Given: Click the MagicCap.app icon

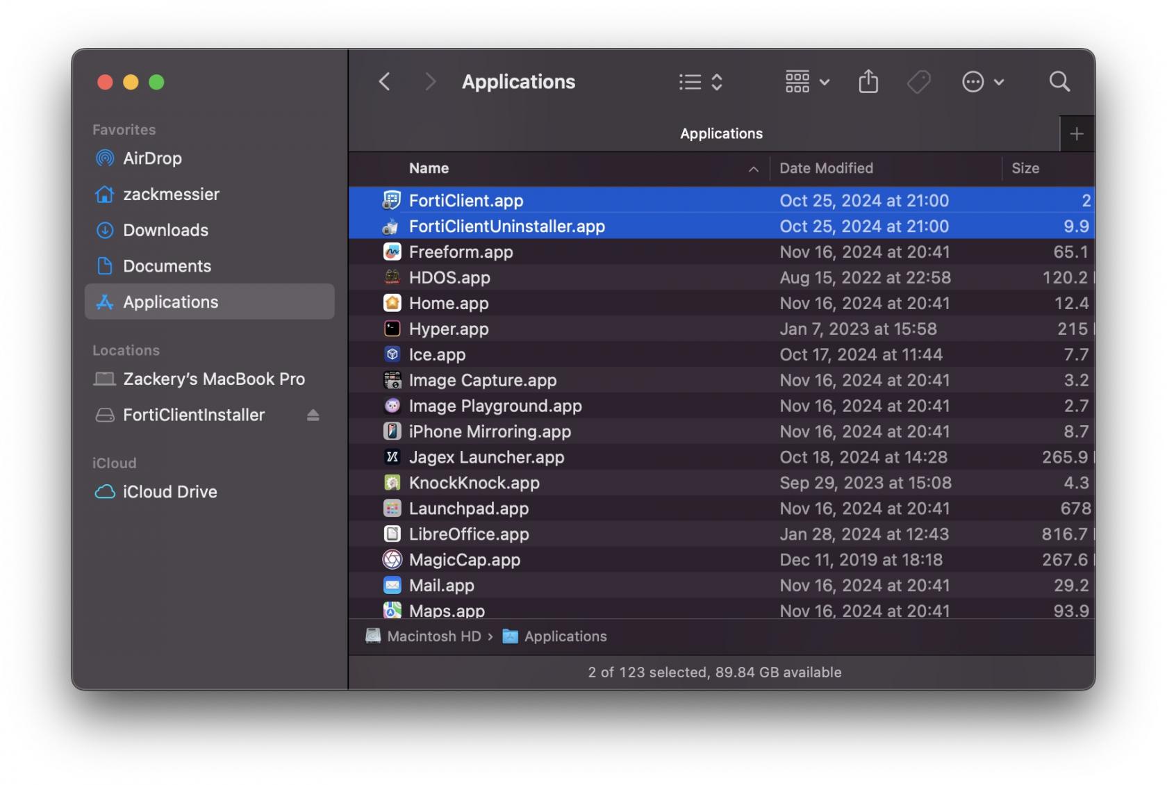Looking at the screenshot, I should point(392,560).
